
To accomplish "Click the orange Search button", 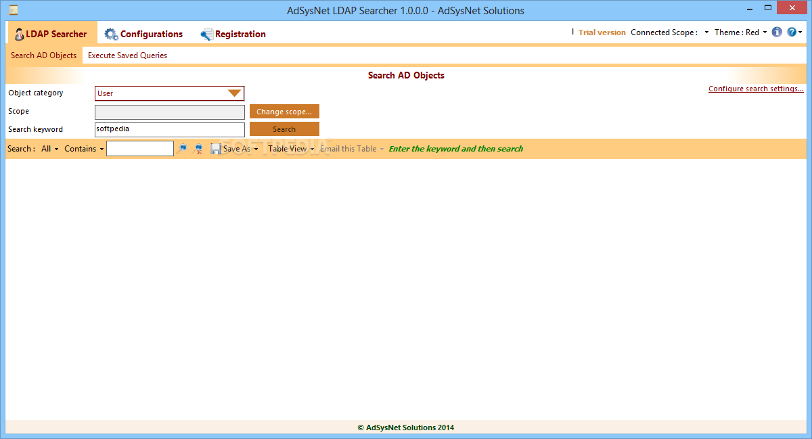I will [x=284, y=129].
